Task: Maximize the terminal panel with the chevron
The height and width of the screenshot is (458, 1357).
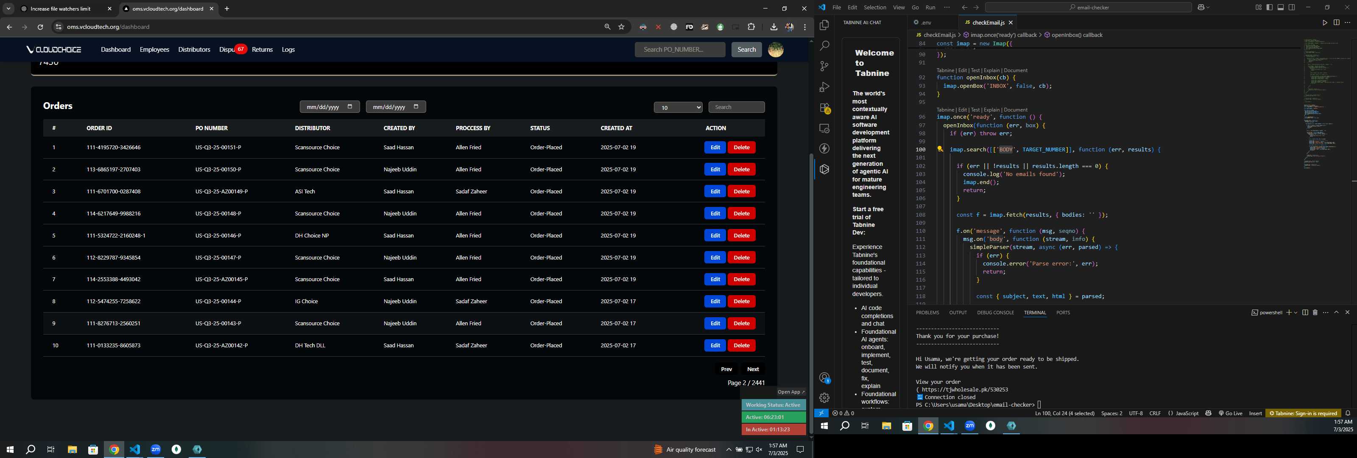Action: tap(1337, 313)
